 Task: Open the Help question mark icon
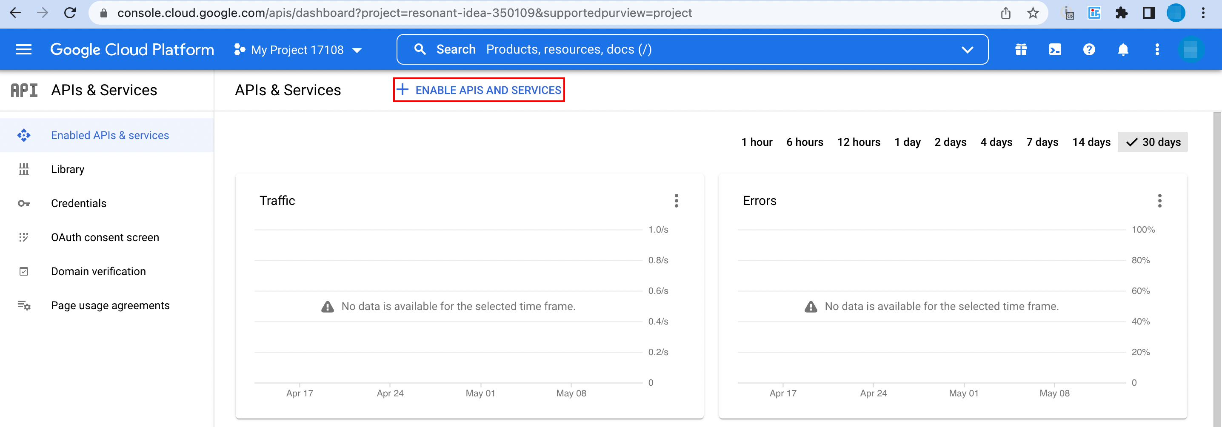pos(1089,49)
